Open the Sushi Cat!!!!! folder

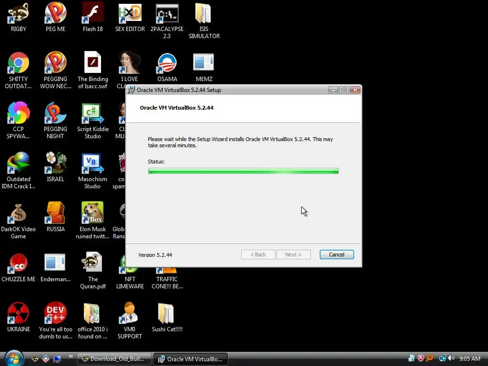coord(167,317)
